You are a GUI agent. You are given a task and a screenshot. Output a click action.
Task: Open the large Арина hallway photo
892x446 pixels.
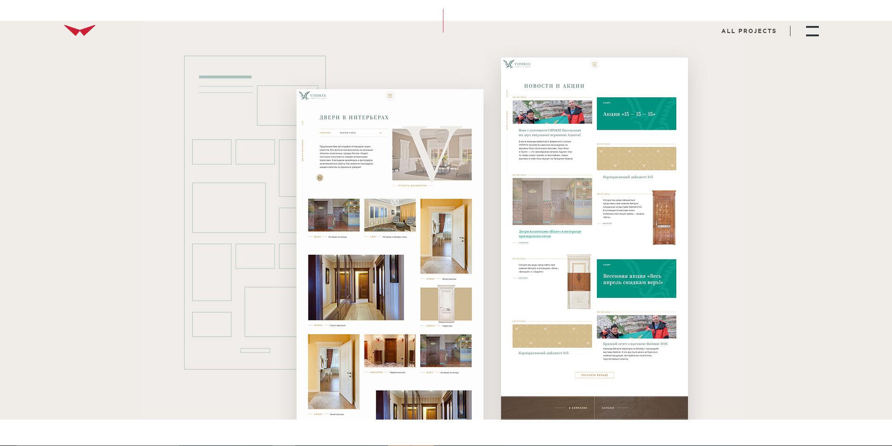click(356, 287)
